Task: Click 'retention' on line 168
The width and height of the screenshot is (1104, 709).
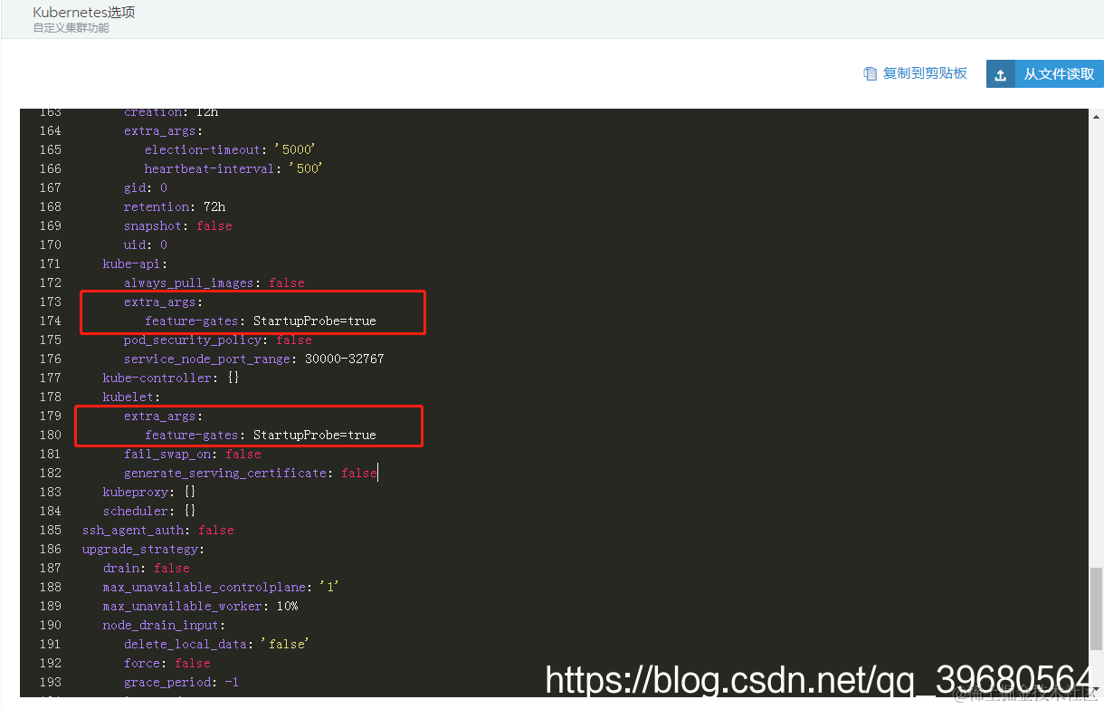Action: click(157, 206)
